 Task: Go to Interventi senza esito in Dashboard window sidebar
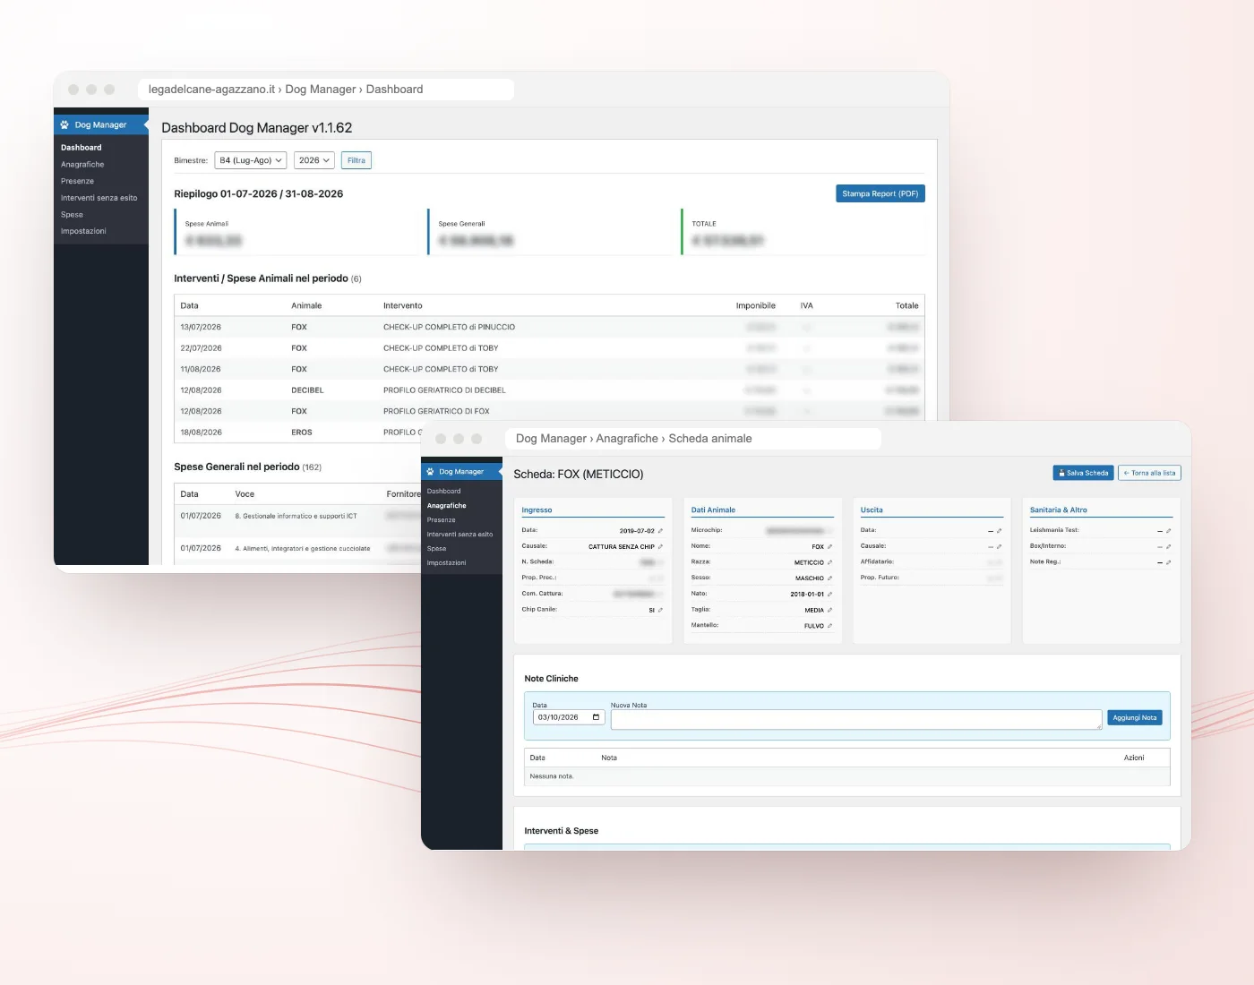tap(99, 198)
